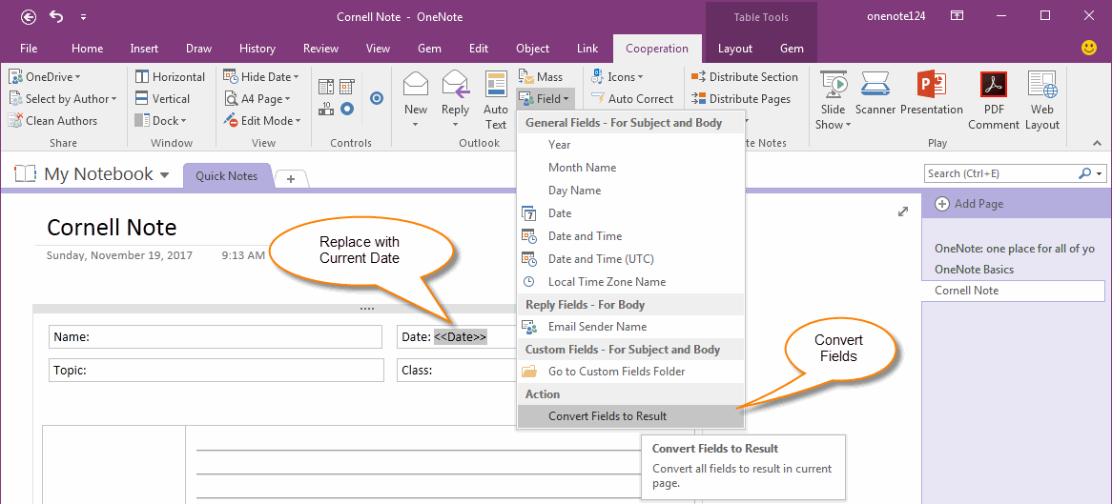Go to Custom Fields Folder

631,372
